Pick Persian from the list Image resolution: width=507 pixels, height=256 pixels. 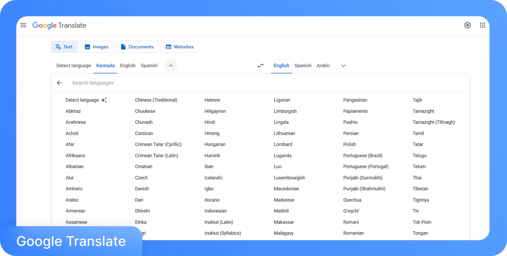point(351,133)
